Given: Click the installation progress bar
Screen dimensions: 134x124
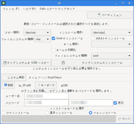Looking at the screenshot, I should tap(58, 119).
